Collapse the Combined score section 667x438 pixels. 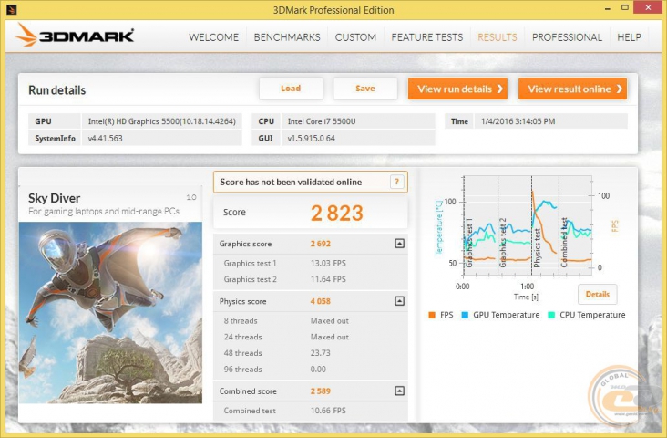point(399,391)
